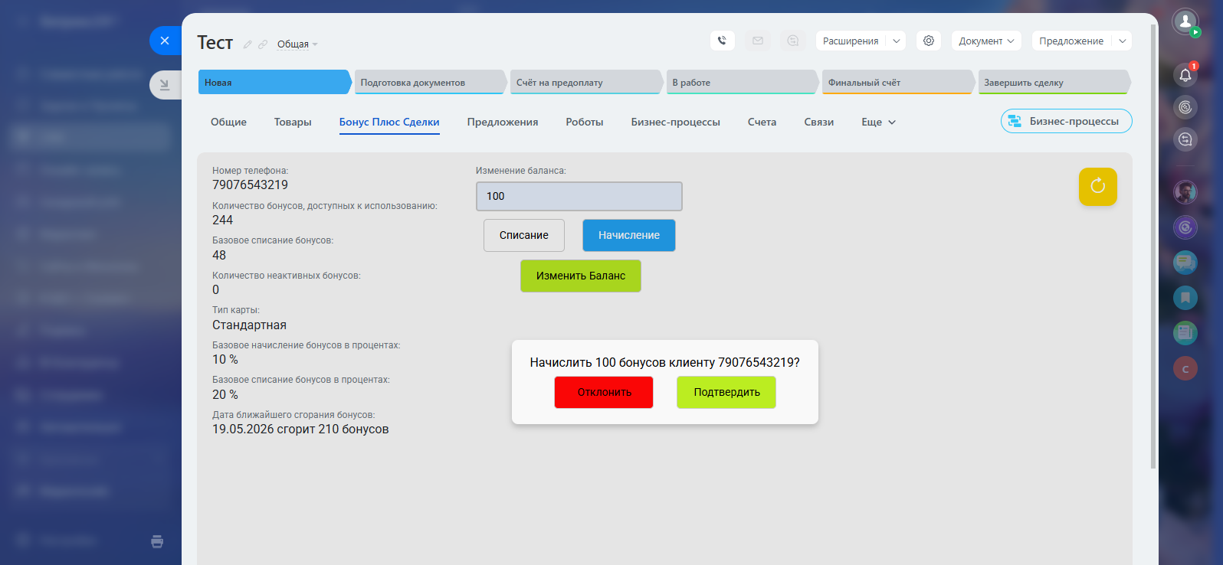1223x565 pixels.
Task: Copy the deal link with the chain icon
Action: tap(263, 44)
